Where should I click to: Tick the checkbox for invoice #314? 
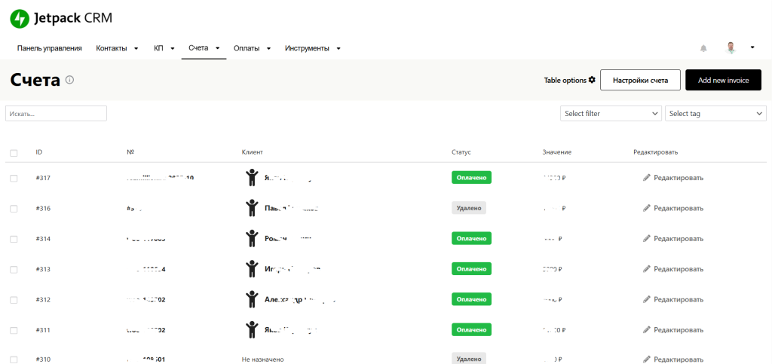click(14, 239)
